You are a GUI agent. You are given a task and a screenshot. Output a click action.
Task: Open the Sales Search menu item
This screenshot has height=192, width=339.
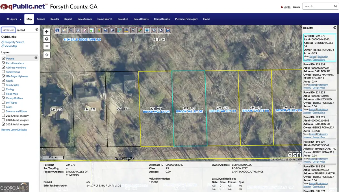point(84,19)
